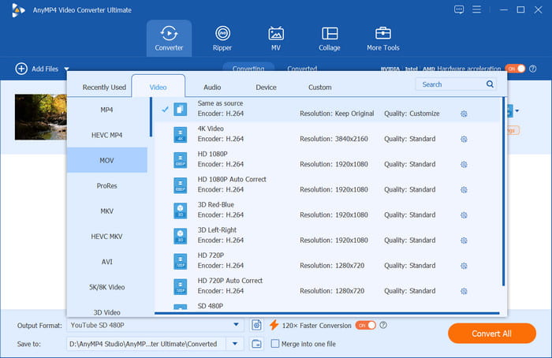Switch to the Audio format tab

point(212,87)
